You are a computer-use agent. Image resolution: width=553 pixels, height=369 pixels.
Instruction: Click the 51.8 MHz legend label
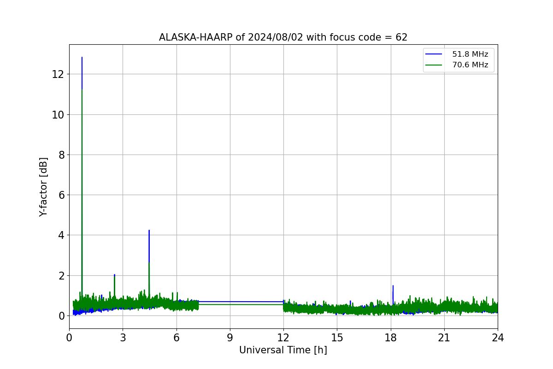[470, 54]
